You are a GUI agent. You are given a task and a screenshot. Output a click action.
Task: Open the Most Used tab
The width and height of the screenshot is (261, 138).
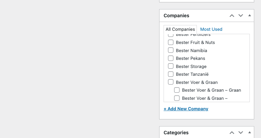point(211,29)
